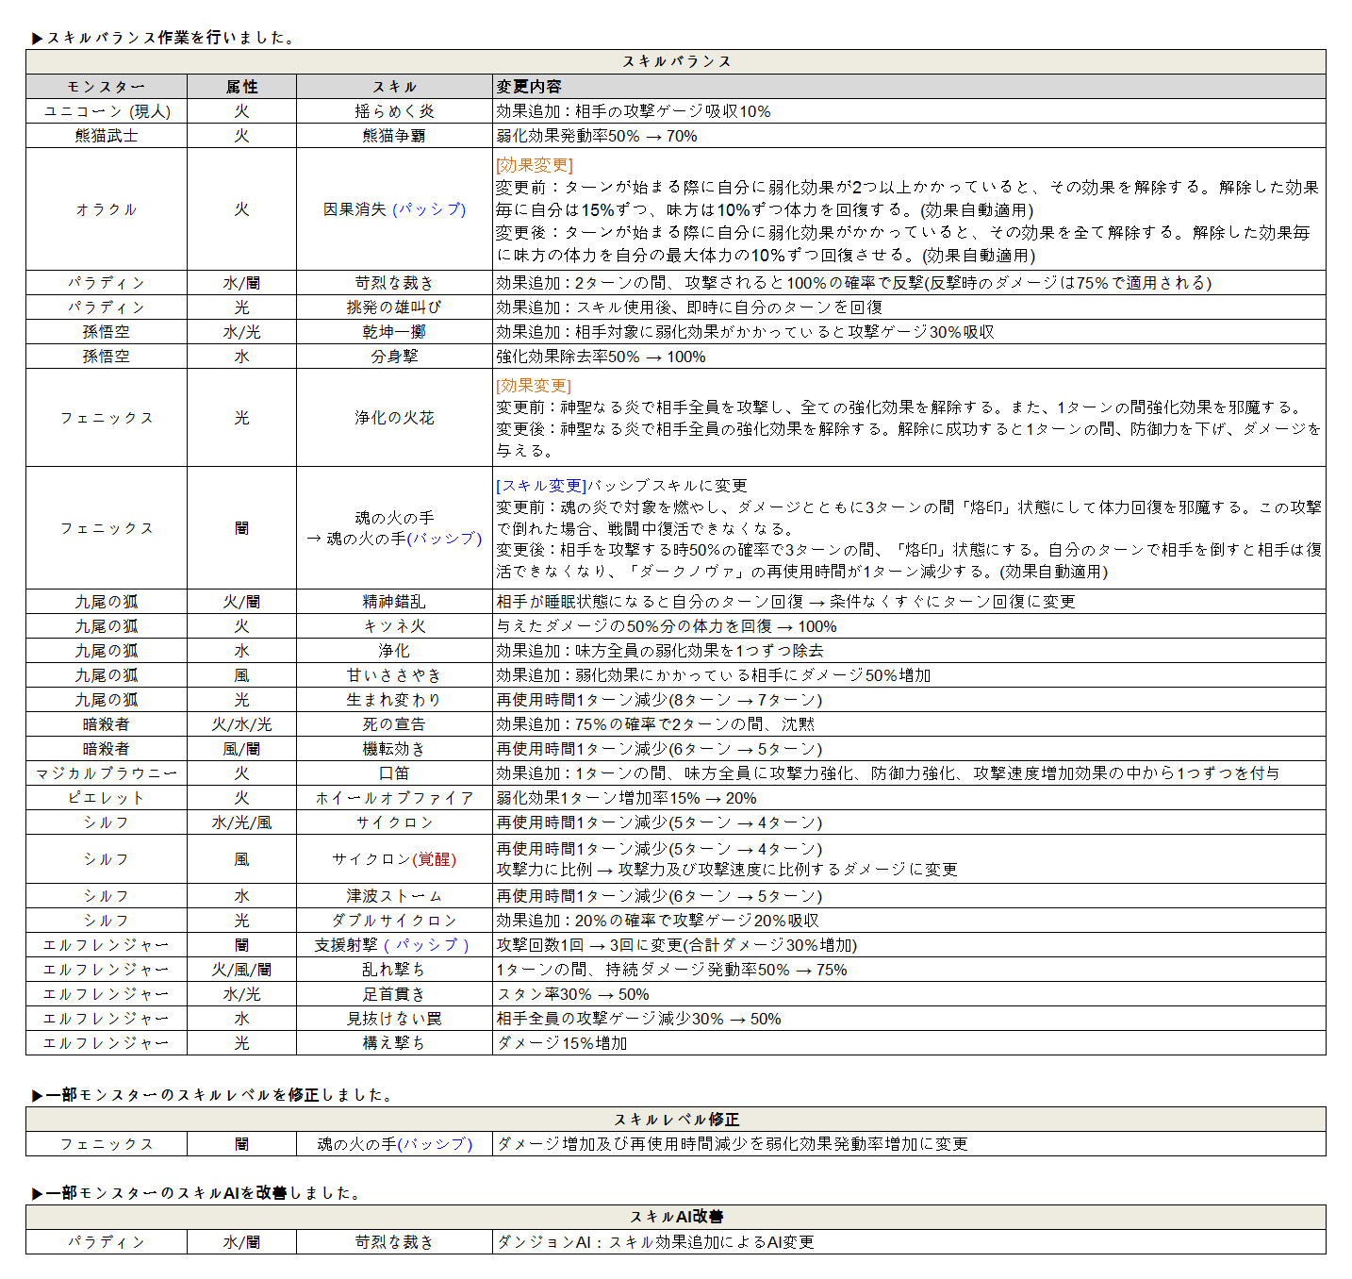Select the 挑発の雄叫び skill cell
Screen dimensions: 1352x1279
pos(394,307)
